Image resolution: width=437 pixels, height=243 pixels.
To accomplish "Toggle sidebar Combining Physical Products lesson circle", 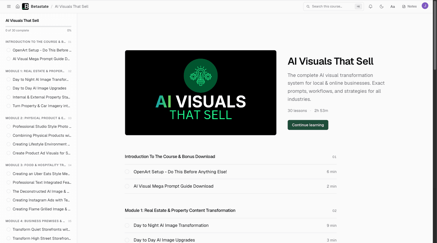I will pyautogui.click(x=9, y=136).
